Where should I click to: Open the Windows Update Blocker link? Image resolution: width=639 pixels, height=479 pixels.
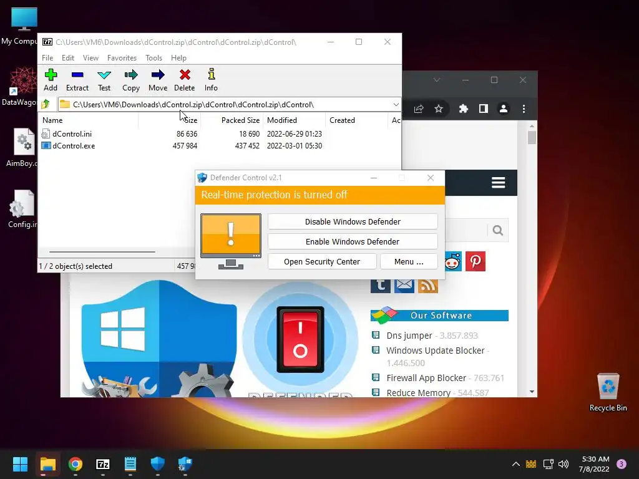coord(435,351)
